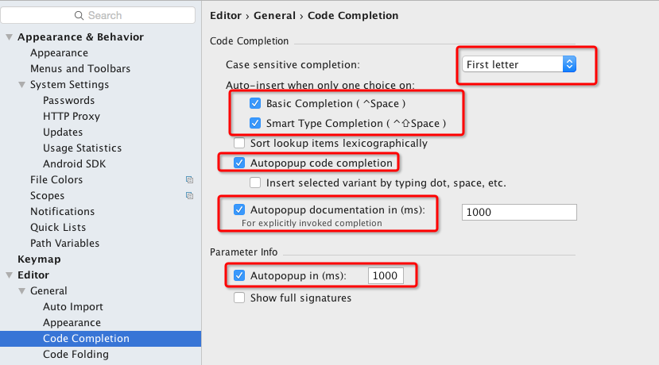Toggle Insert selected variant by typing dot
The height and width of the screenshot is (365, 659).
255,183
